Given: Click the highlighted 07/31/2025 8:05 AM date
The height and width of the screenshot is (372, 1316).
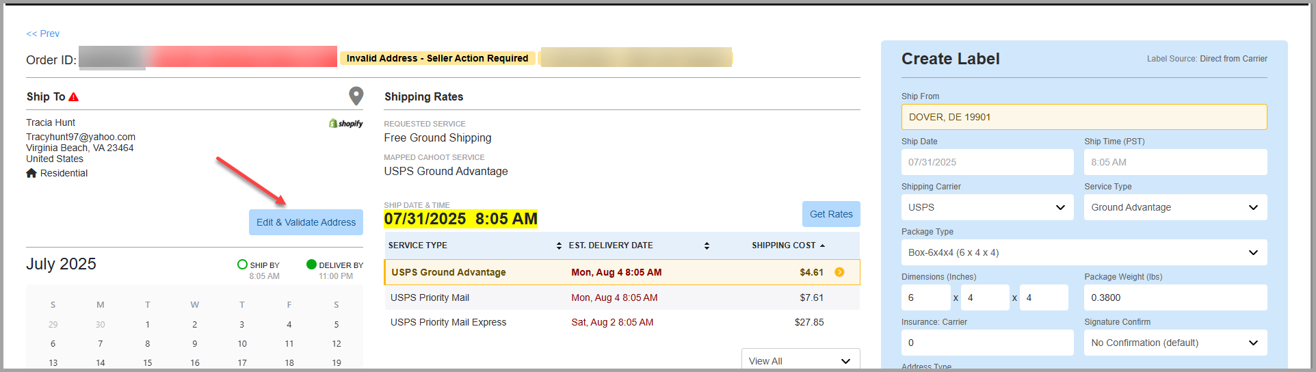Looking at the screenshot, I should point(460,219).
